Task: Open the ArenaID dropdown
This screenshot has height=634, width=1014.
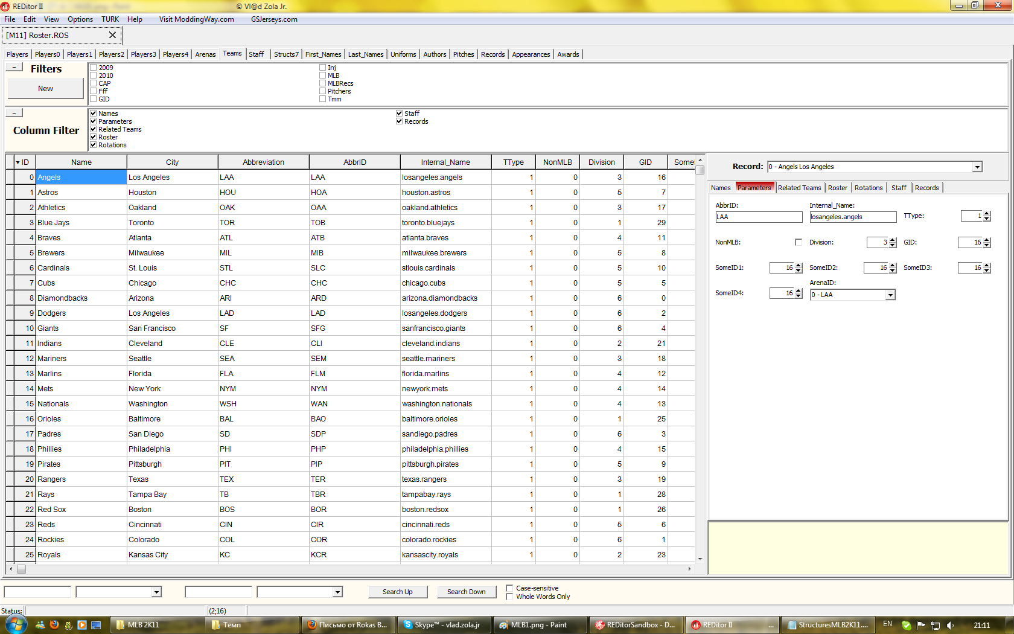Action: (890, 295)
